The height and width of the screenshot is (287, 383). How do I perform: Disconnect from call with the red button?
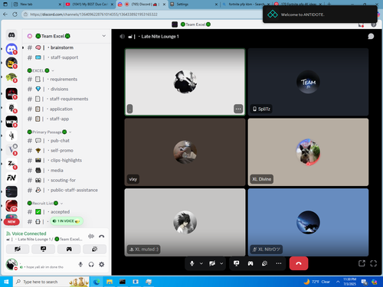click(x=299, y=263)
